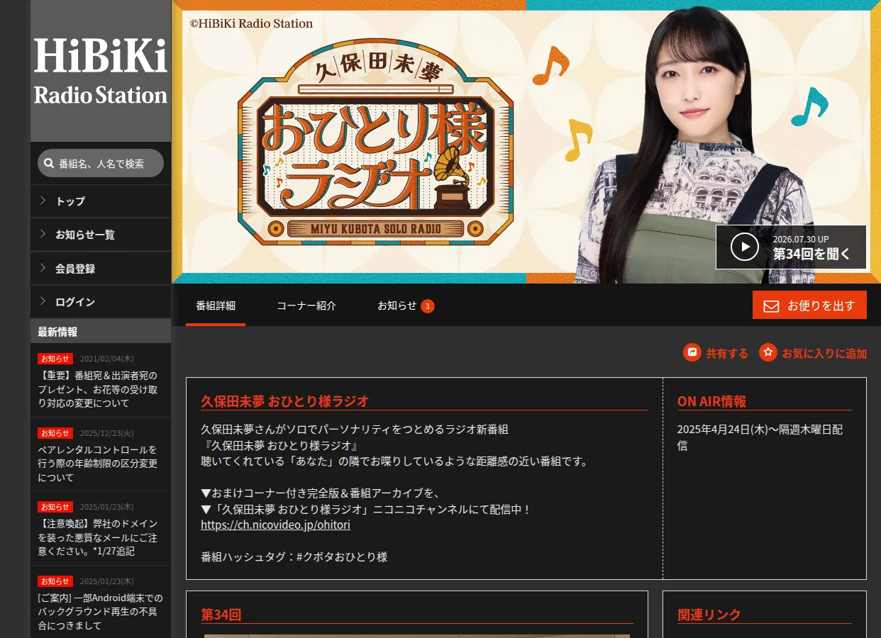Image resolution: width=881 pixels, height=638 pixels.
Task: Open the ログイン sidebar menu item
Action: pos(101,302)
